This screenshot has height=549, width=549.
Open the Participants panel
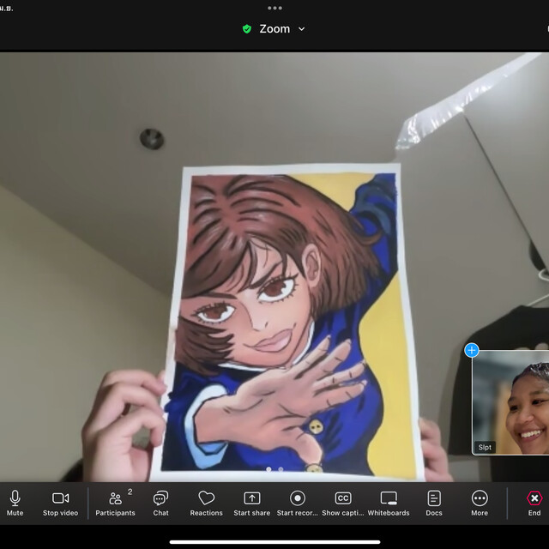click(115, 504)
